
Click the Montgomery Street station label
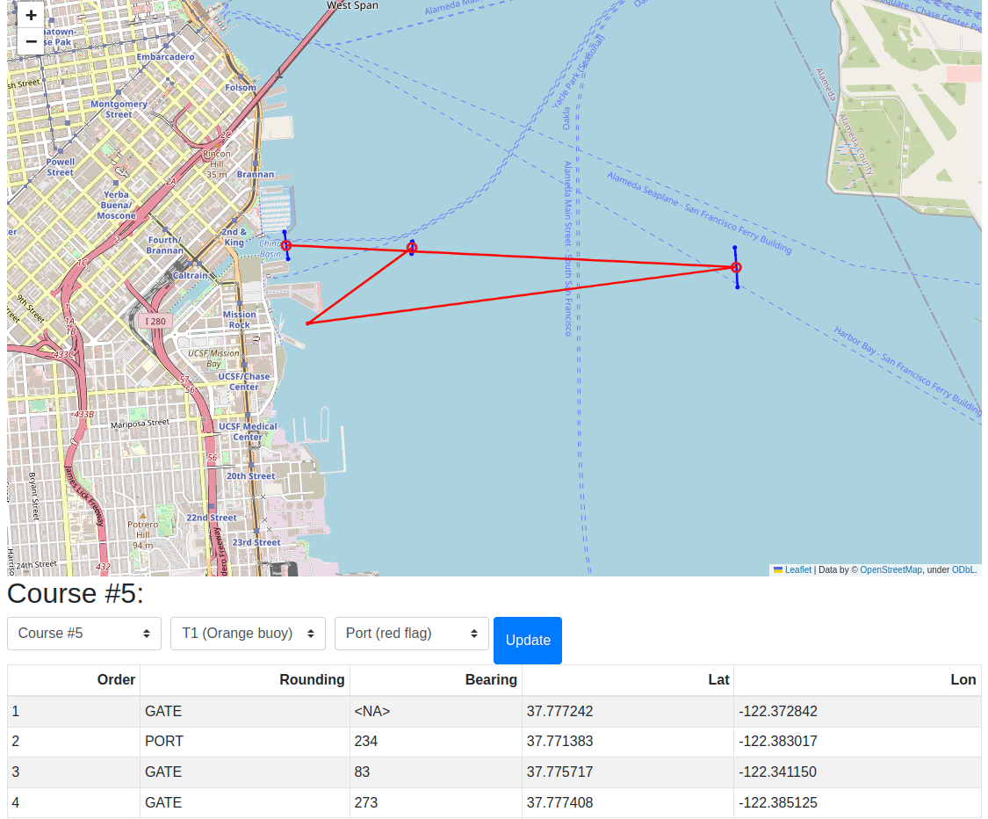119,109
